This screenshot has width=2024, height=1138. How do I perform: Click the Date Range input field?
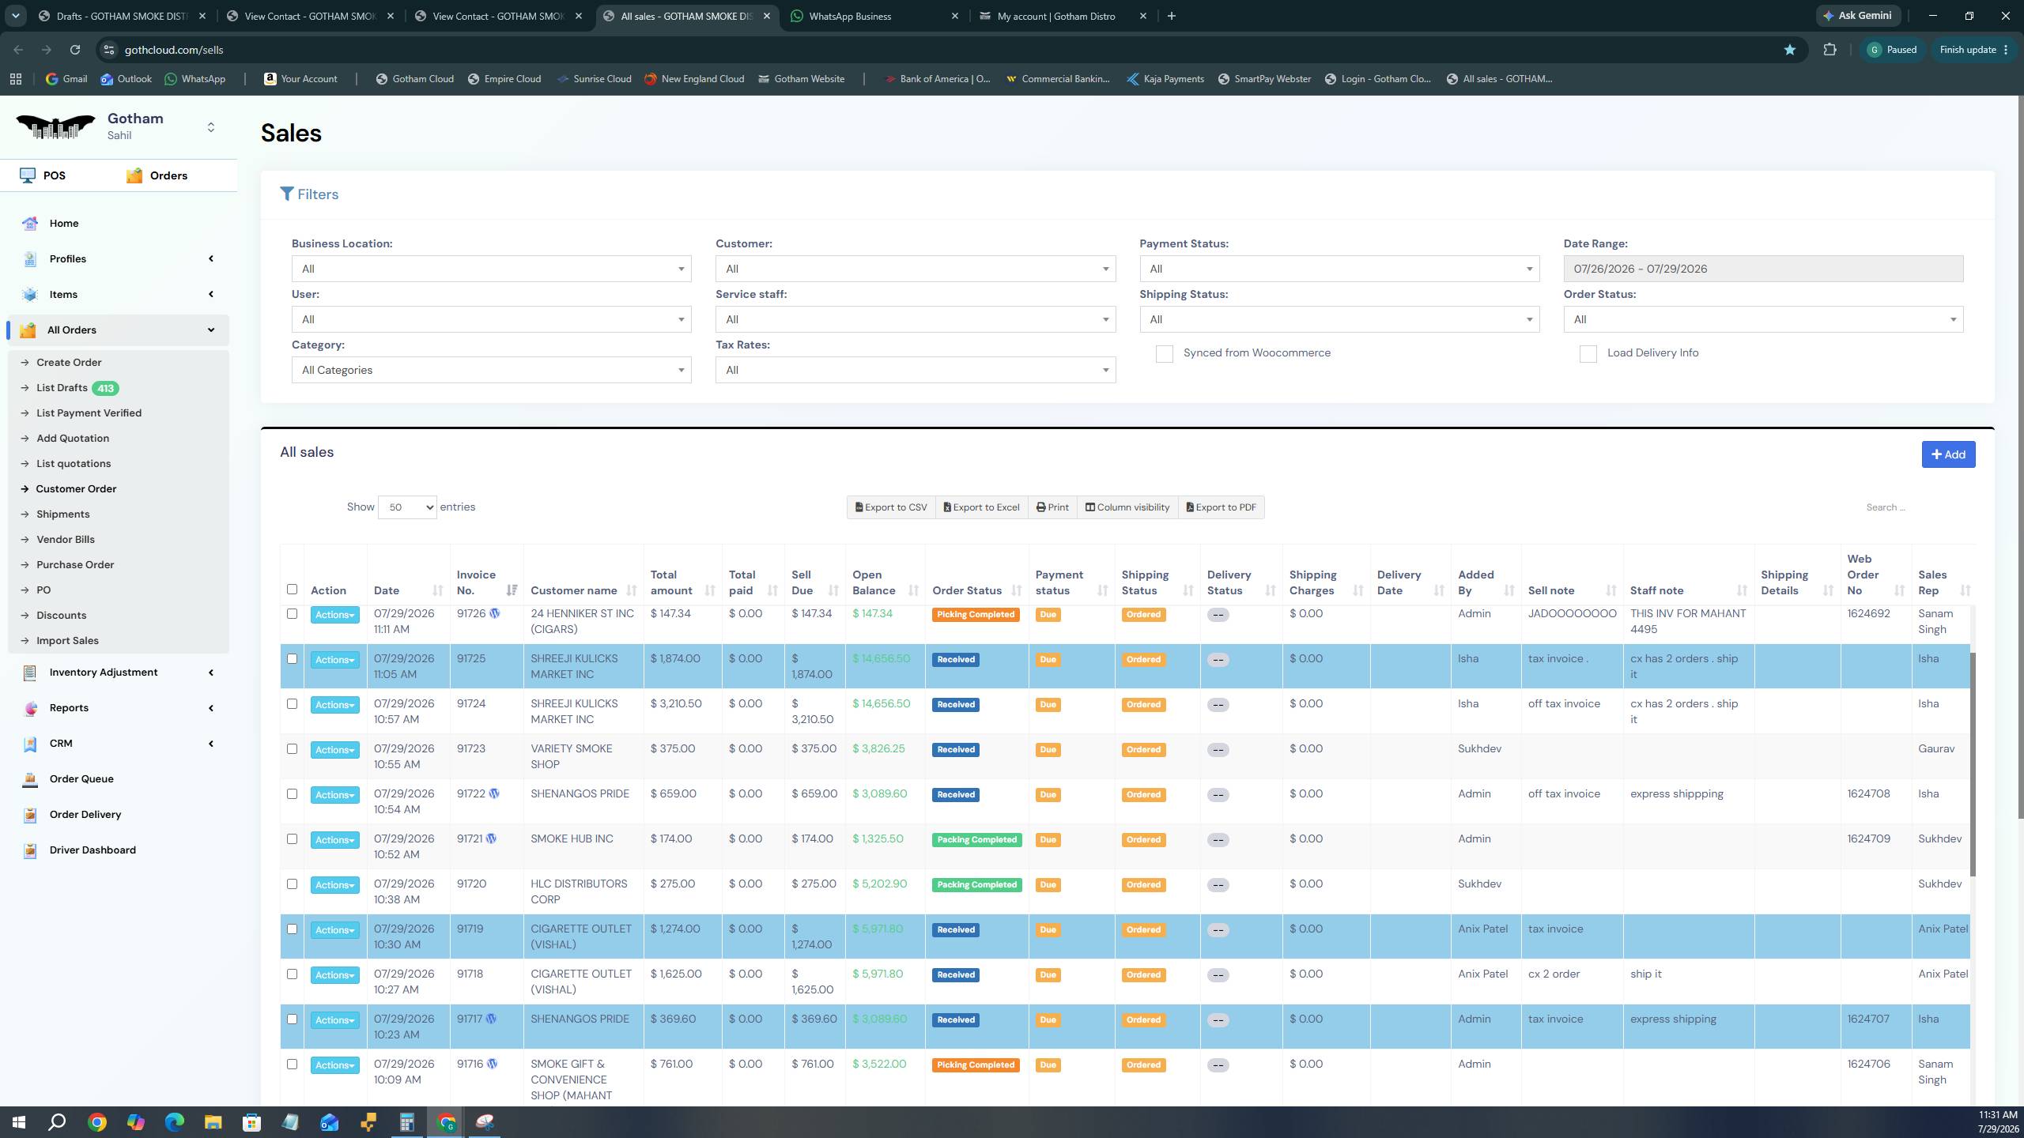pyautogui.click(x=1763, y=269)
